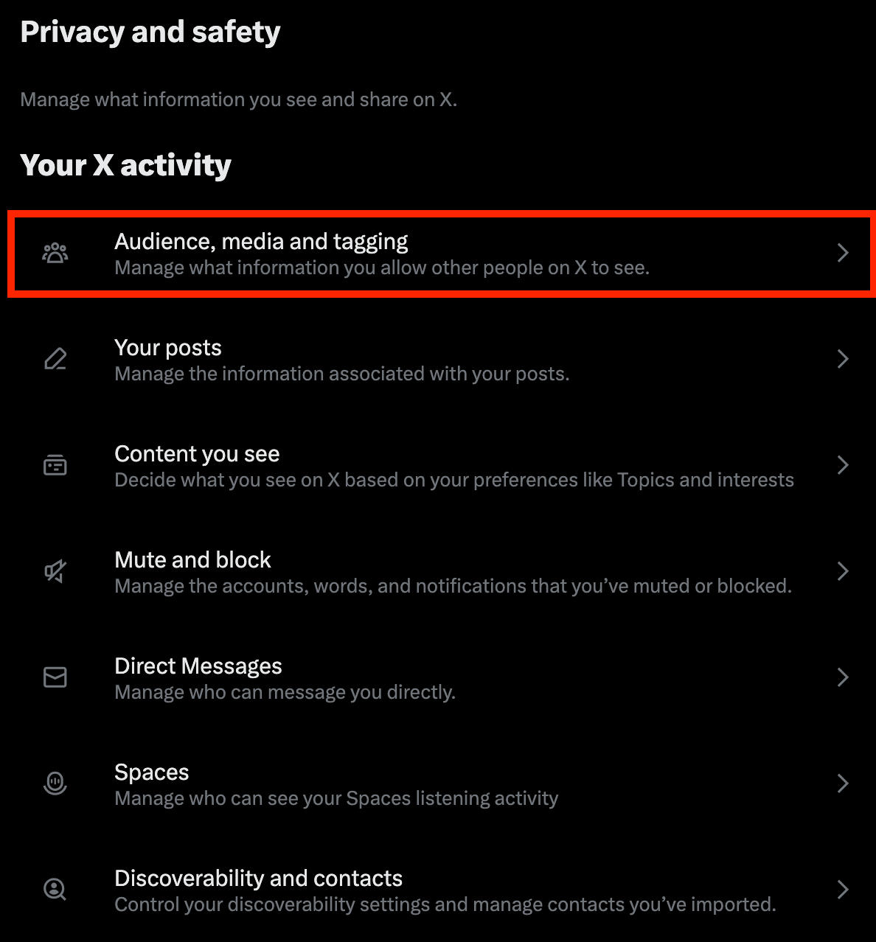Expand the Mute and block chevron
The width and height of the screenshot is (876, 942).
(843, 571)
